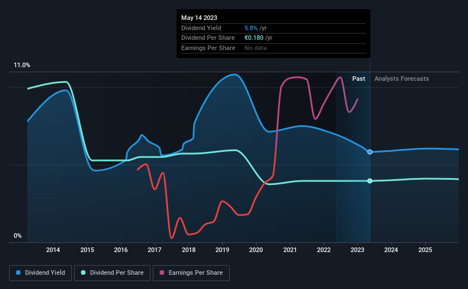Click the 2015 x-axis label
Image resolution: width=468 pixels, height=289 pixels.
[87, 250]
